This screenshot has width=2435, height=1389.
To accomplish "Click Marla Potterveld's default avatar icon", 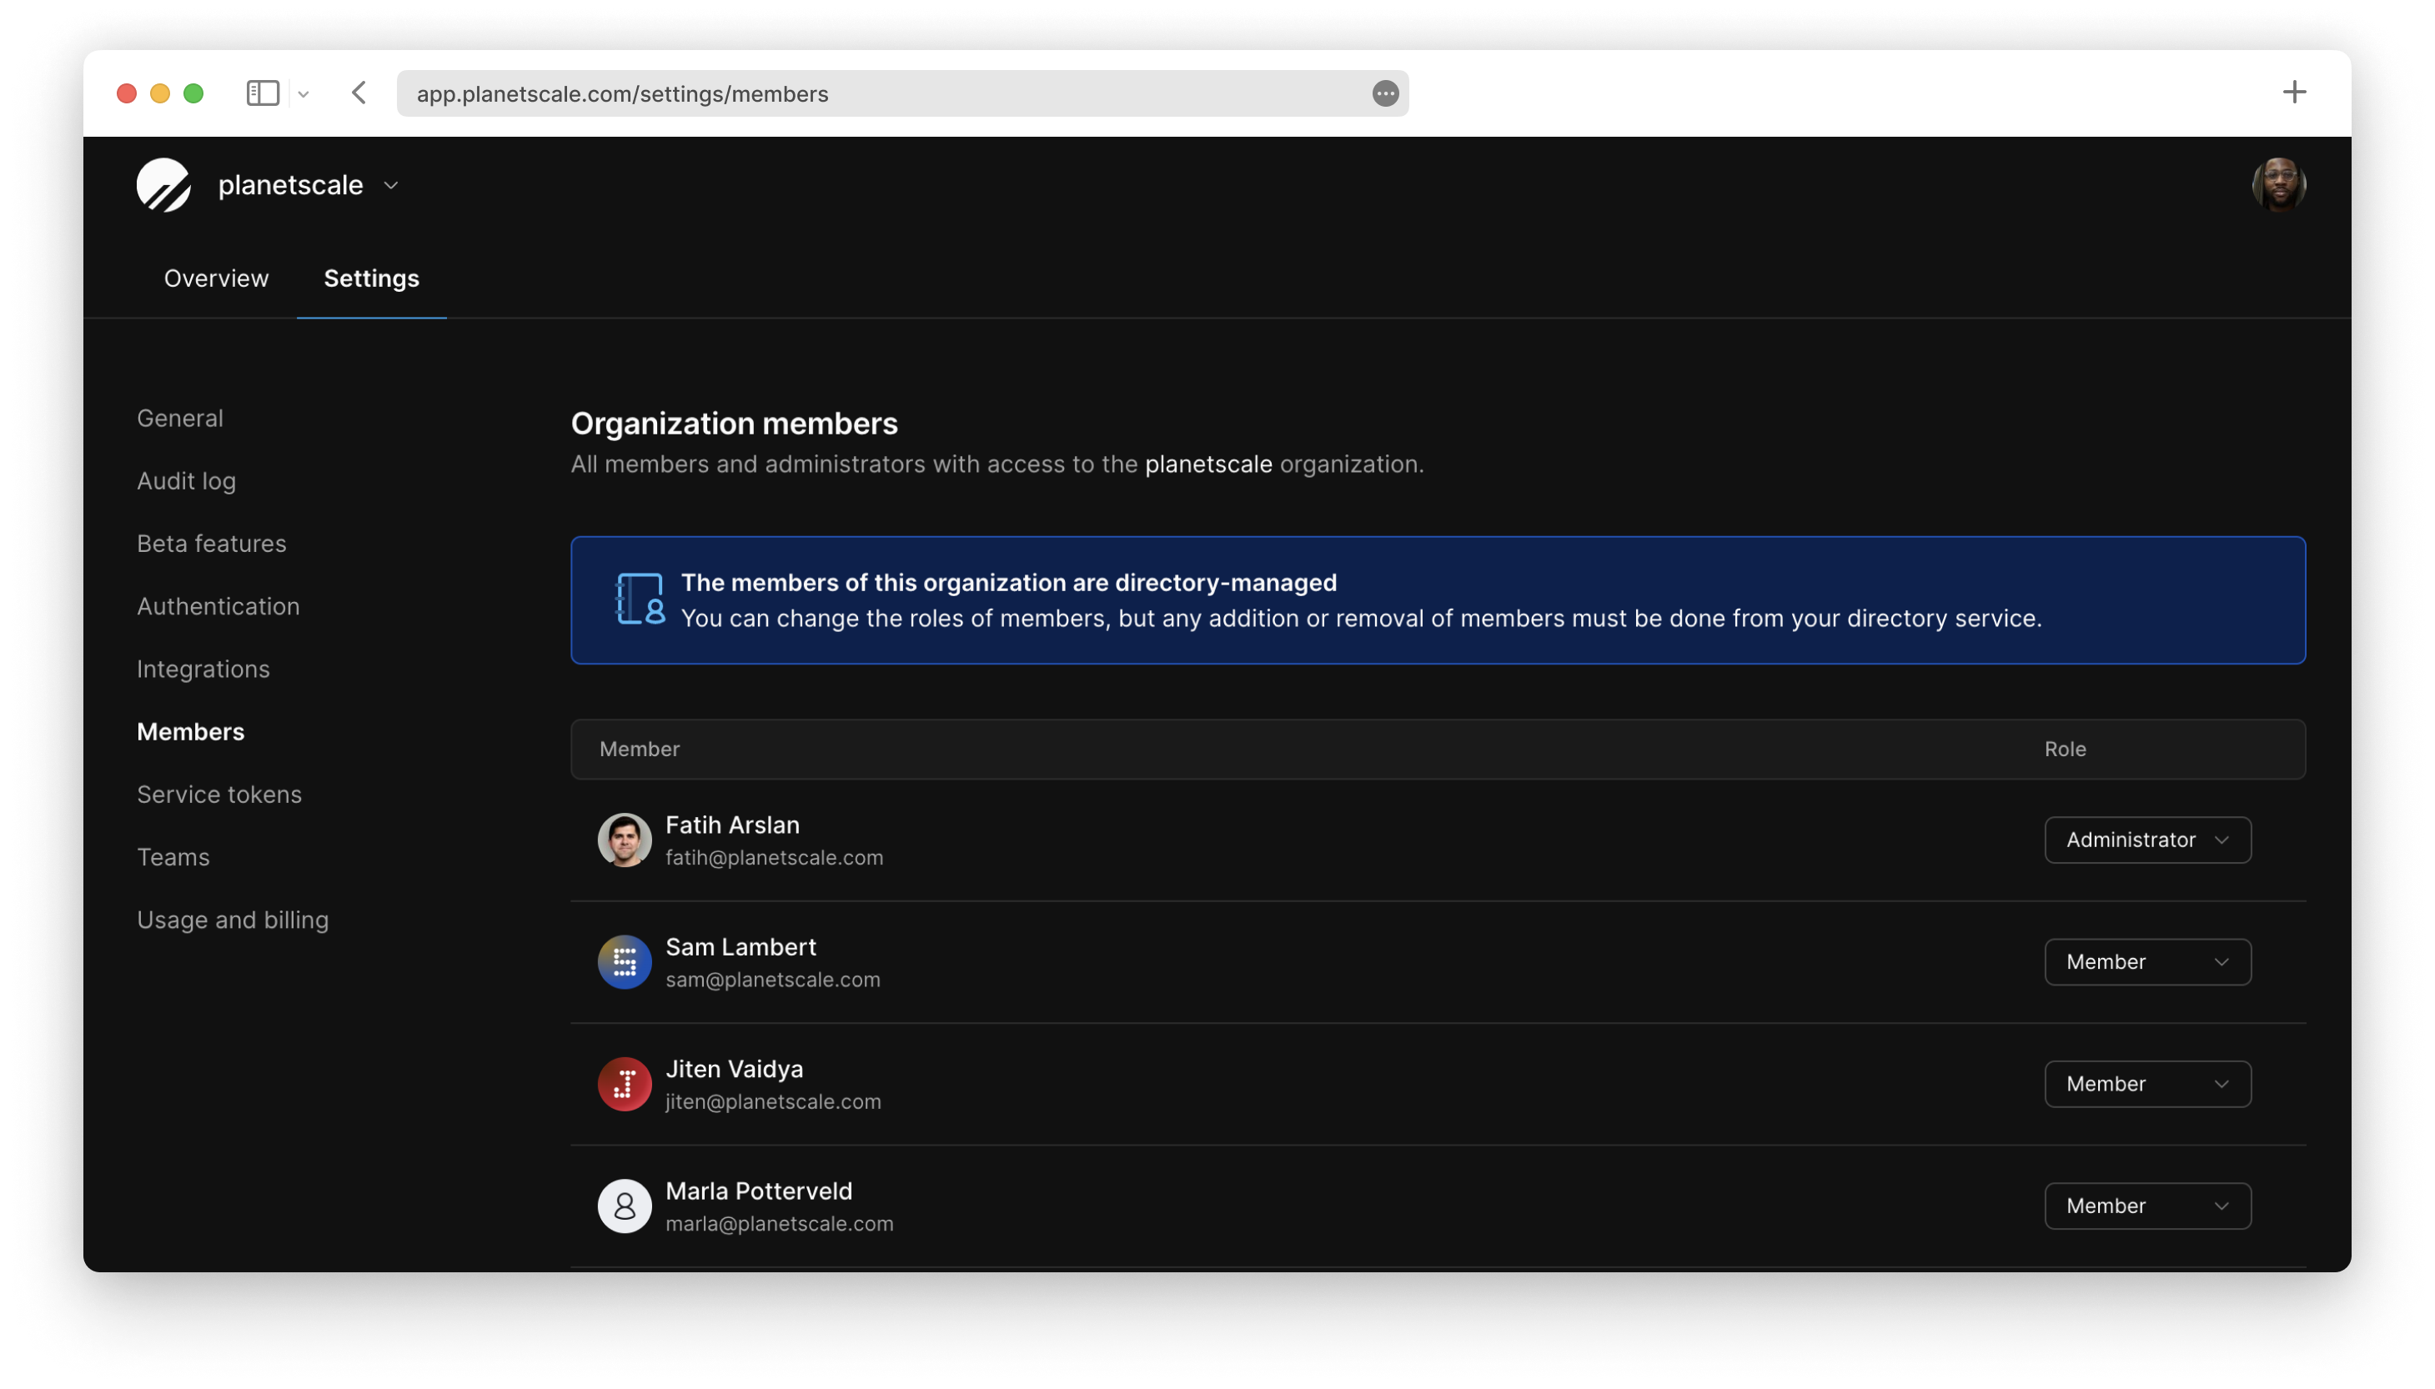I will click(x=624, y=1206).
